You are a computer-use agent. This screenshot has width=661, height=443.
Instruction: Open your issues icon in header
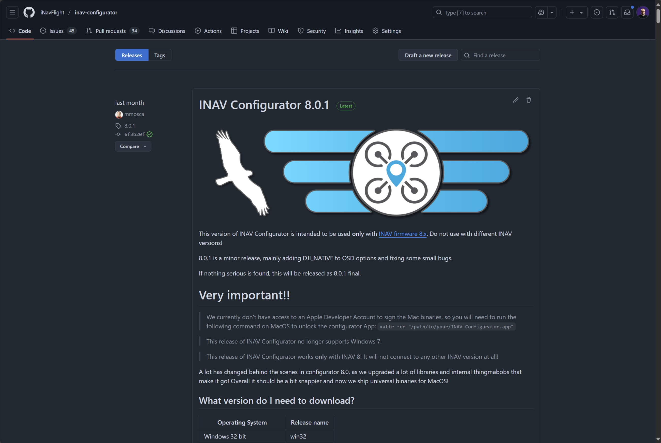tap(596, 12)
